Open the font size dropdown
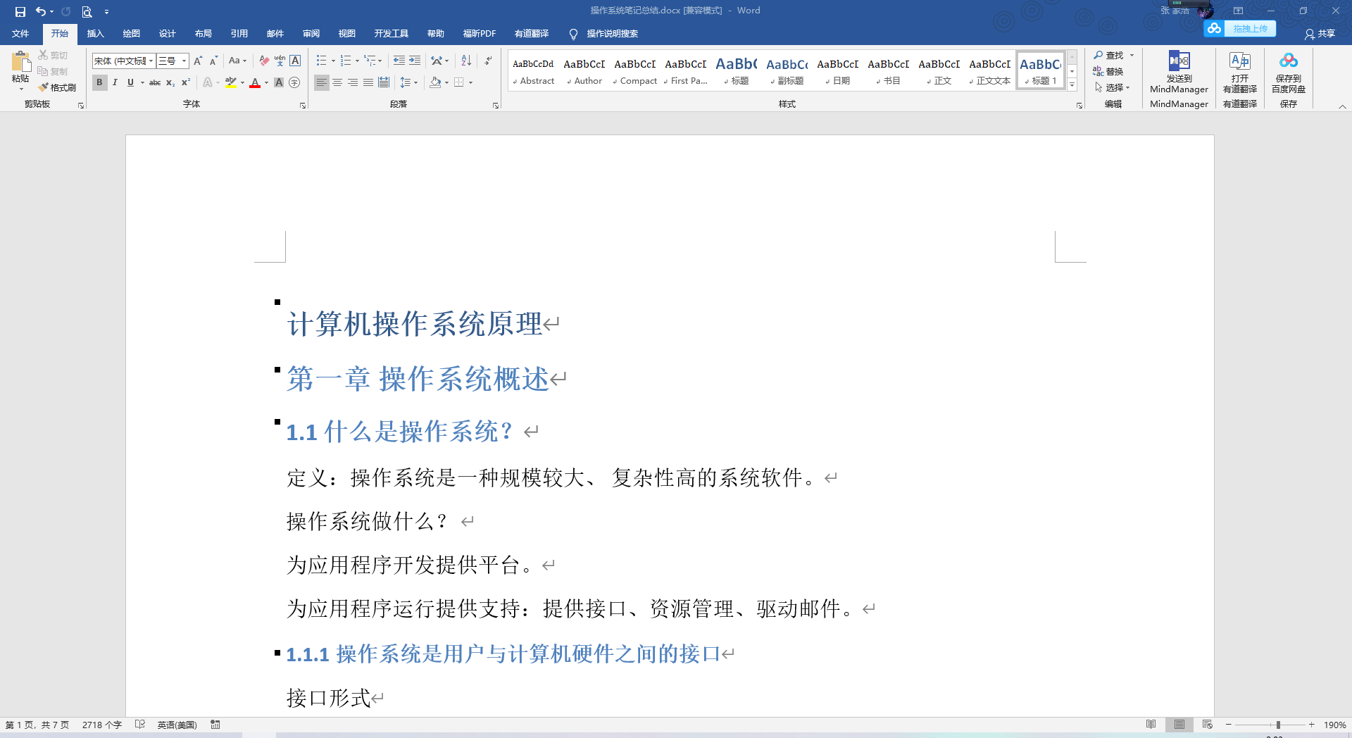The image size is (1352, 738). point(184,61)
